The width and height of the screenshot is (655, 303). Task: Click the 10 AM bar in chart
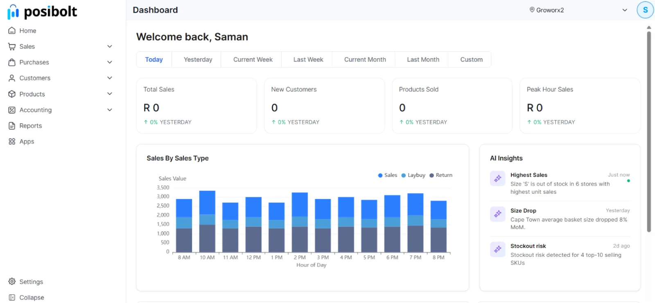point(207,222)
